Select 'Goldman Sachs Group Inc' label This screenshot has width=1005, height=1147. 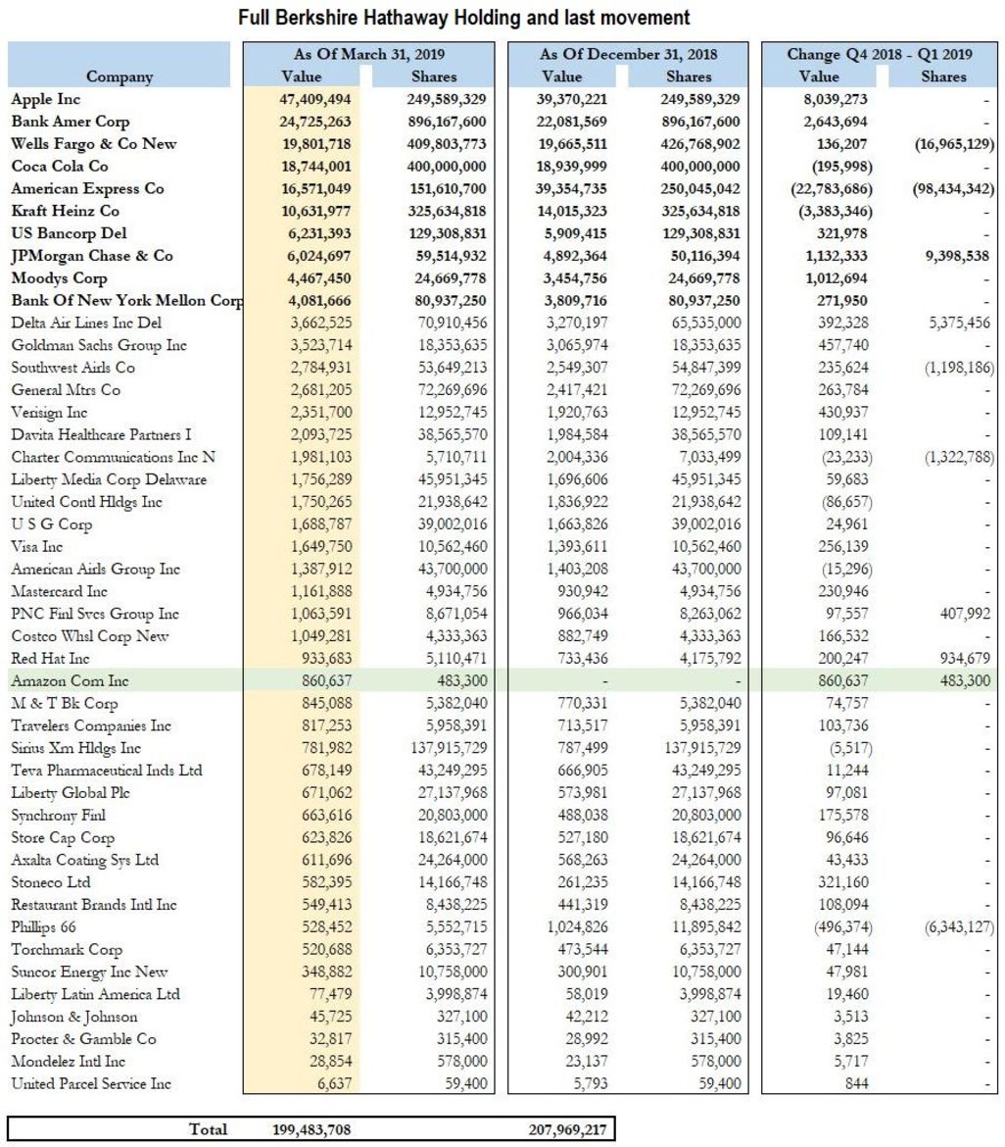pyautogui.click(x=99, y=345)
